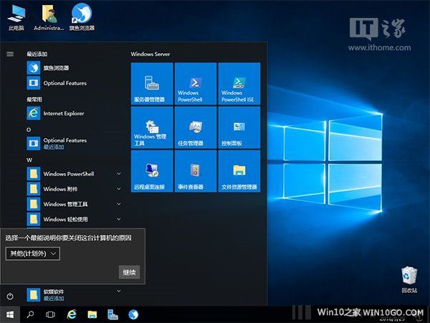Launch the Windows PowerShell tile
This screenshot has width=430, height=323.
click(196, 83)
